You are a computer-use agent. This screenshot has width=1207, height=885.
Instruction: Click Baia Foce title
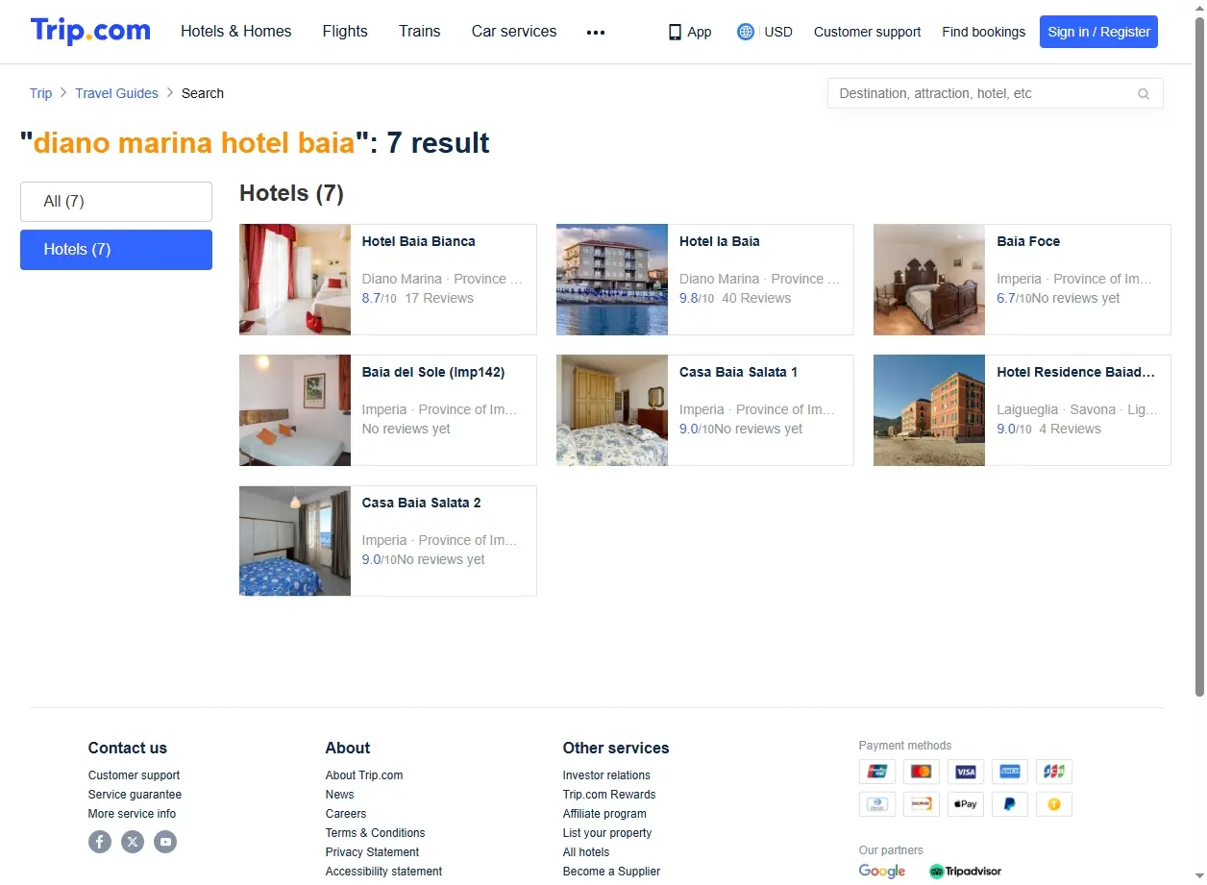[x=1028, y=241]
